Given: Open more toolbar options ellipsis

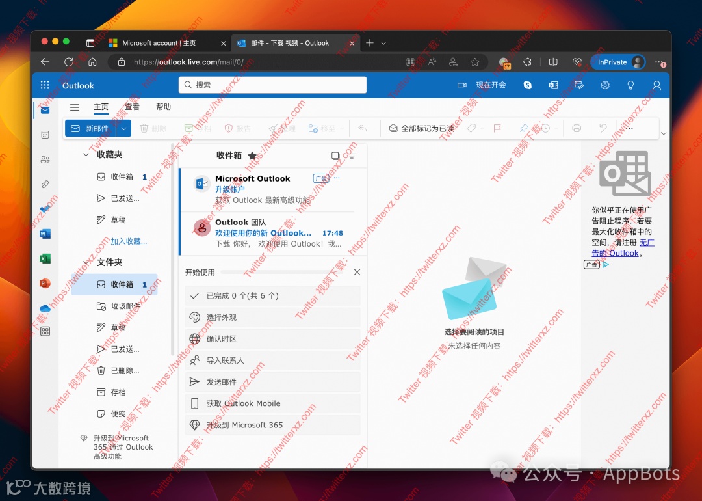Looking at the screenshot, I should coord(629,129).
